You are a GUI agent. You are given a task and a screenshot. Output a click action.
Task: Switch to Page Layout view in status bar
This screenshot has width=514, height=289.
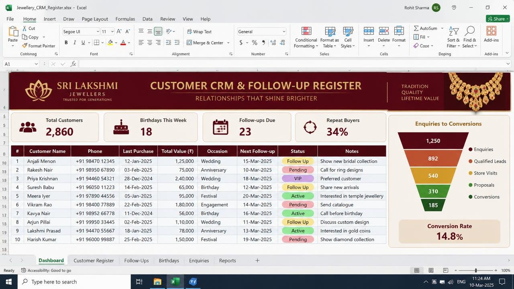coord(431,271)
